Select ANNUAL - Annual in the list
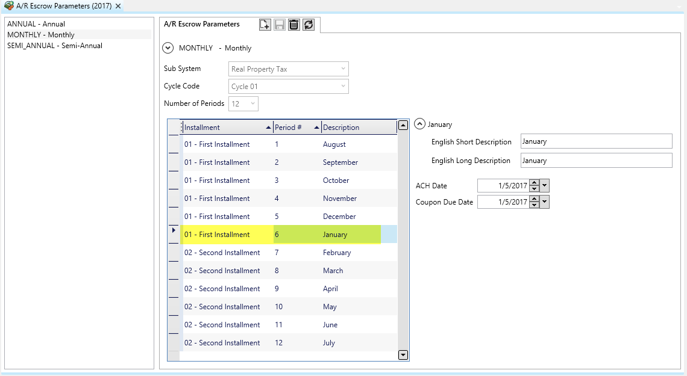The height and width of the screenshot is (376, 687). [36, 24]
